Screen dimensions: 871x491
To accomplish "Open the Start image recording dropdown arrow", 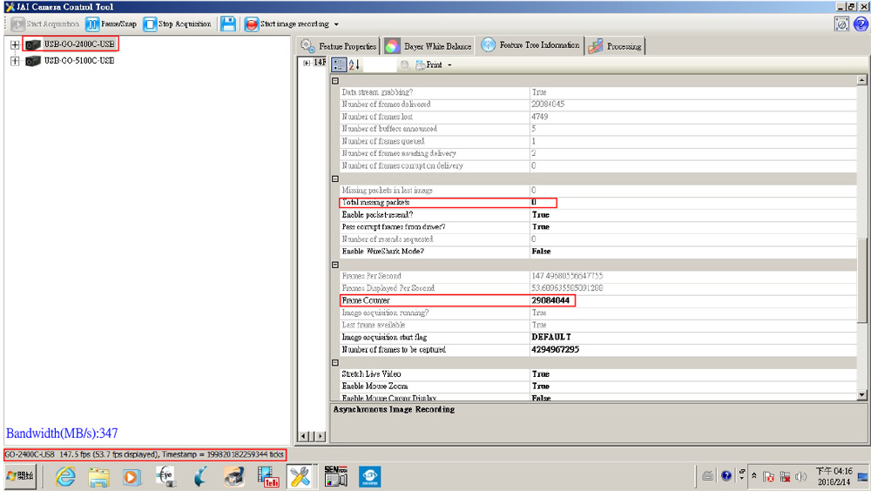I will click(x=336, y=24).
